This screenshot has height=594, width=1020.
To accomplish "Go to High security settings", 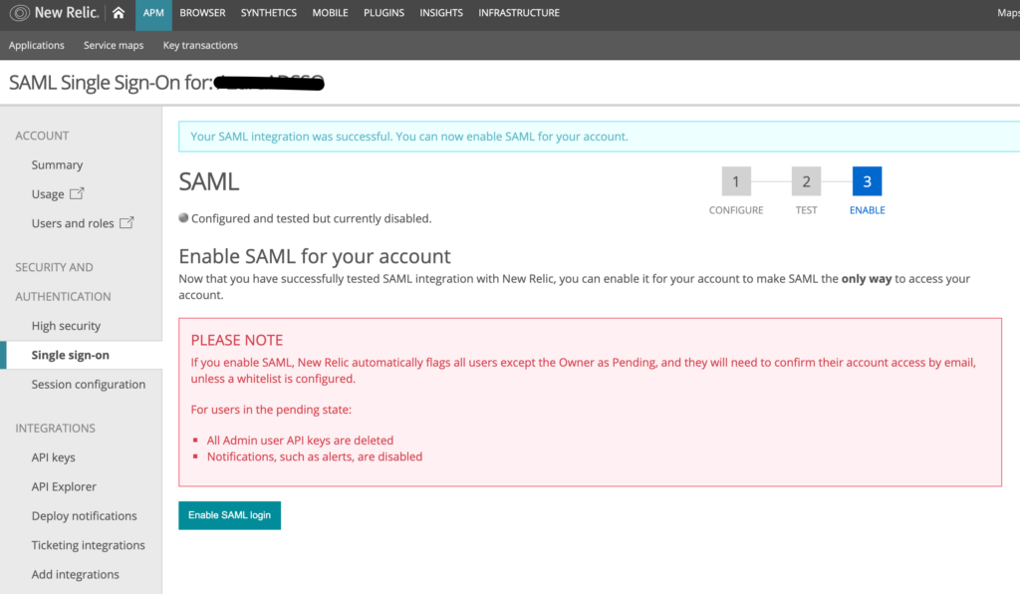I will pyautogui.click(x=66, y=325).
